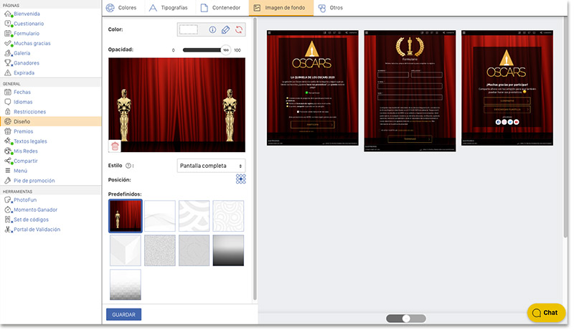Click the Premios gift icon
The image size is (574, 330).
coord(8,131)
